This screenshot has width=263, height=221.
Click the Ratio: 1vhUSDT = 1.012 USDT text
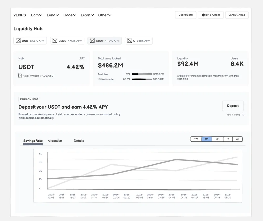click(x=38, y=76)
